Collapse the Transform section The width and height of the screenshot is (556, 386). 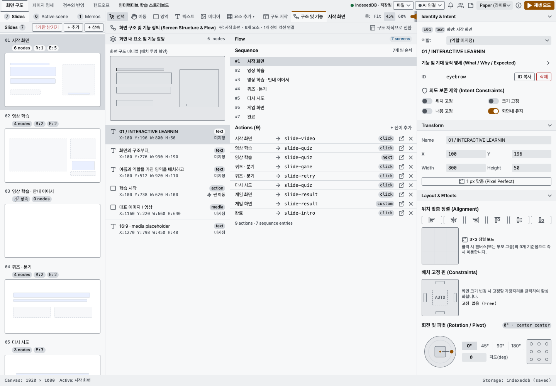550,125
